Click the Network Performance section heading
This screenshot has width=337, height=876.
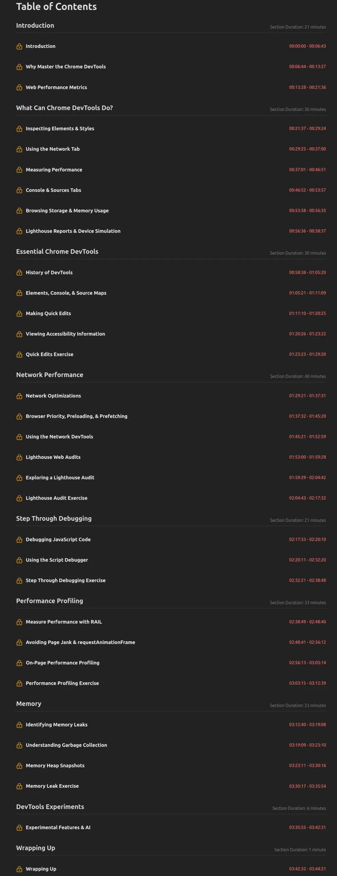pyautogui.click(x=50, y=375)
